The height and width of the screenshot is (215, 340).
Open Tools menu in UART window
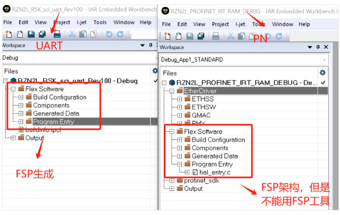coord(100,22)
